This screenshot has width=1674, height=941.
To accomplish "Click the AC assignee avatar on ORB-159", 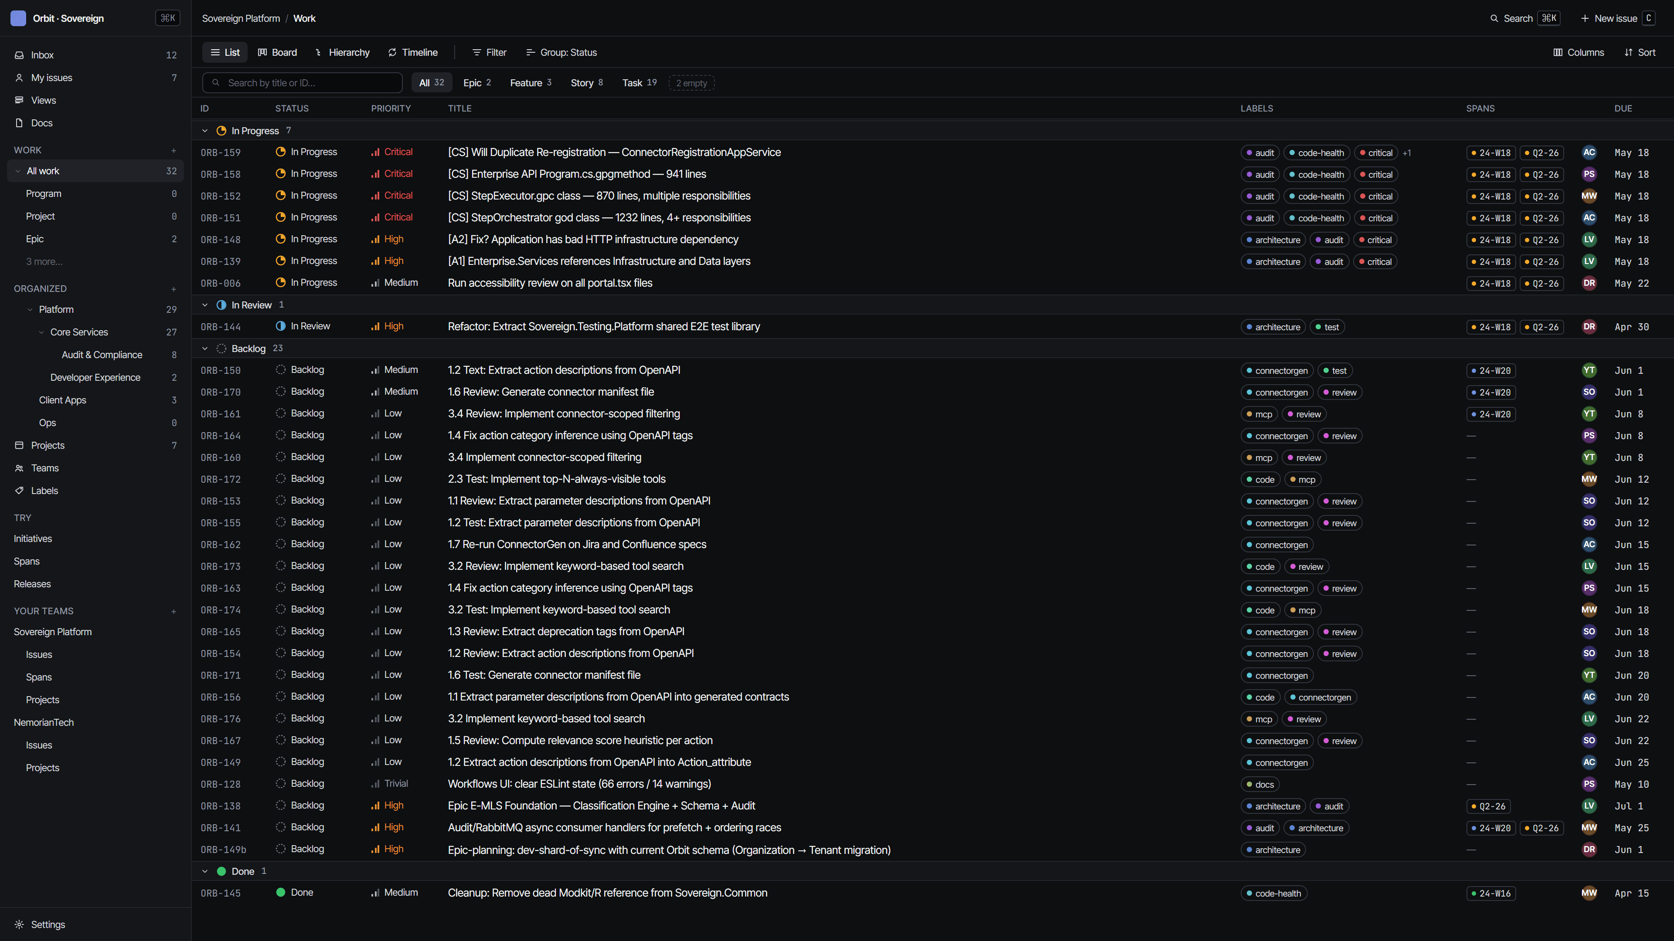I will pyautogui.click(x=1589, y=152).
